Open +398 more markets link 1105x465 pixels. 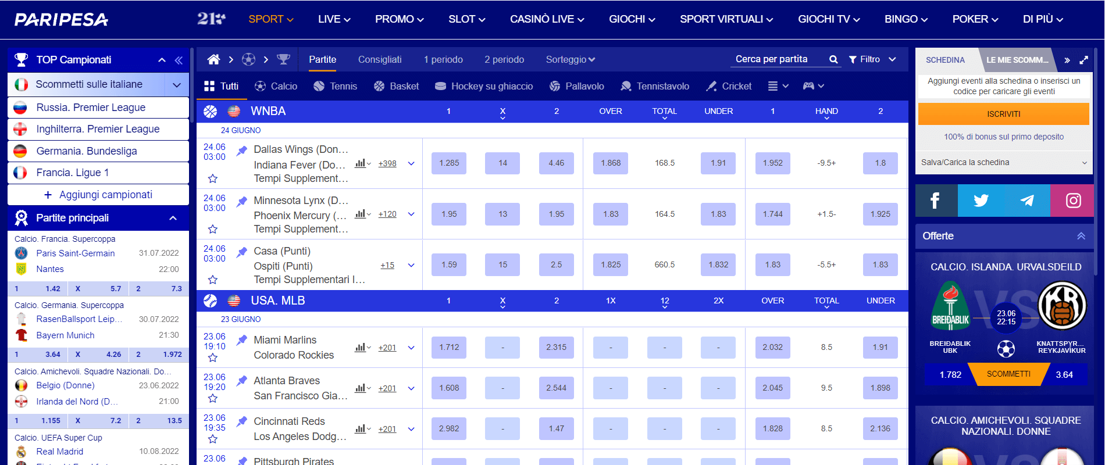(387, 163)
